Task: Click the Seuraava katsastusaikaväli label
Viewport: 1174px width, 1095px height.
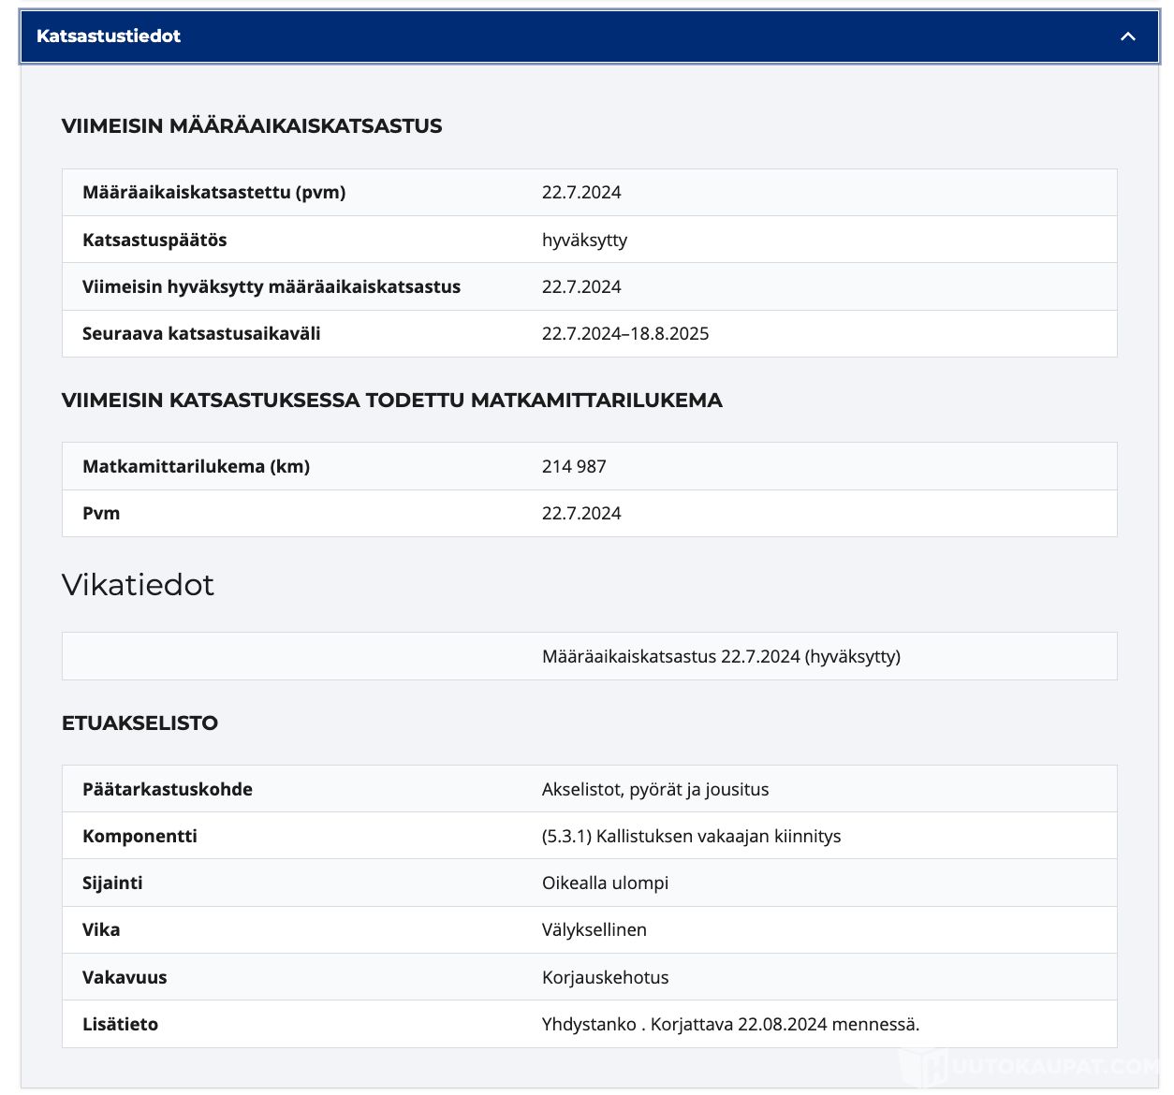Action: click(201, 334)
